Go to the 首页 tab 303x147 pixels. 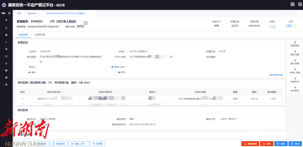pos(19,13)
